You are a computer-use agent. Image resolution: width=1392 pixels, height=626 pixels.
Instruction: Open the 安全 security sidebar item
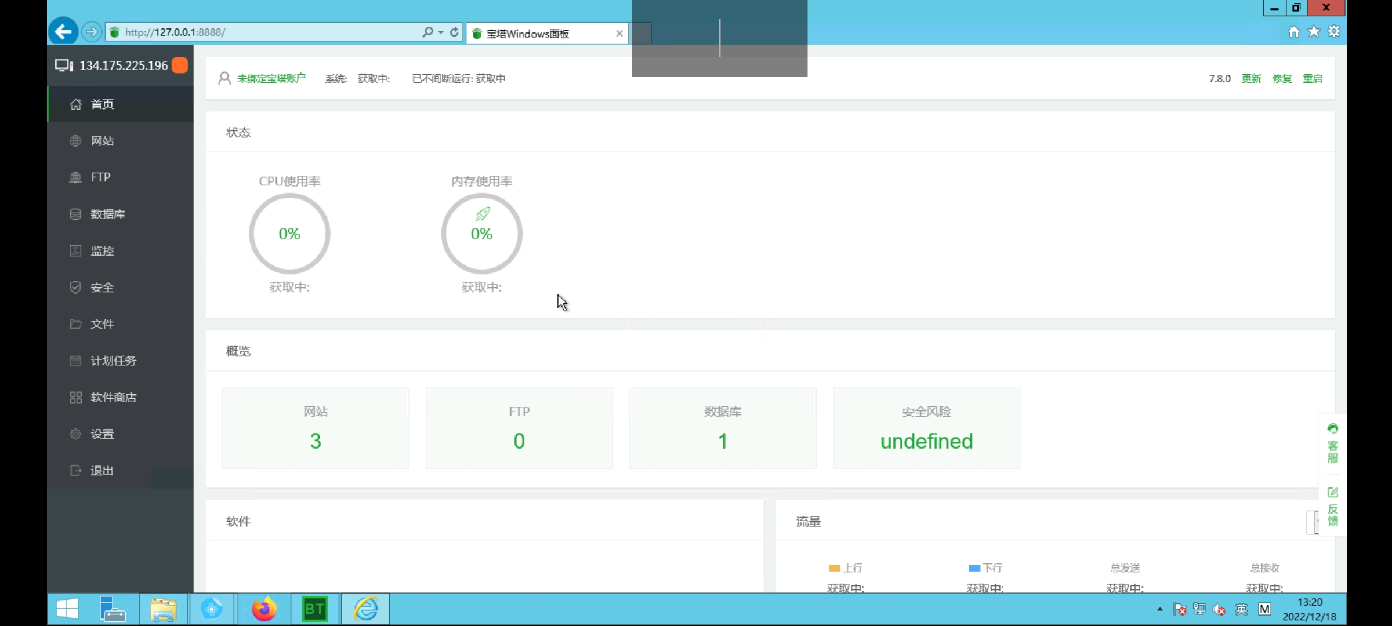[x=121, y=287]
